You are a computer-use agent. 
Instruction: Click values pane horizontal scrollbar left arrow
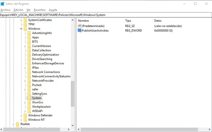click(x=79, y=130)
